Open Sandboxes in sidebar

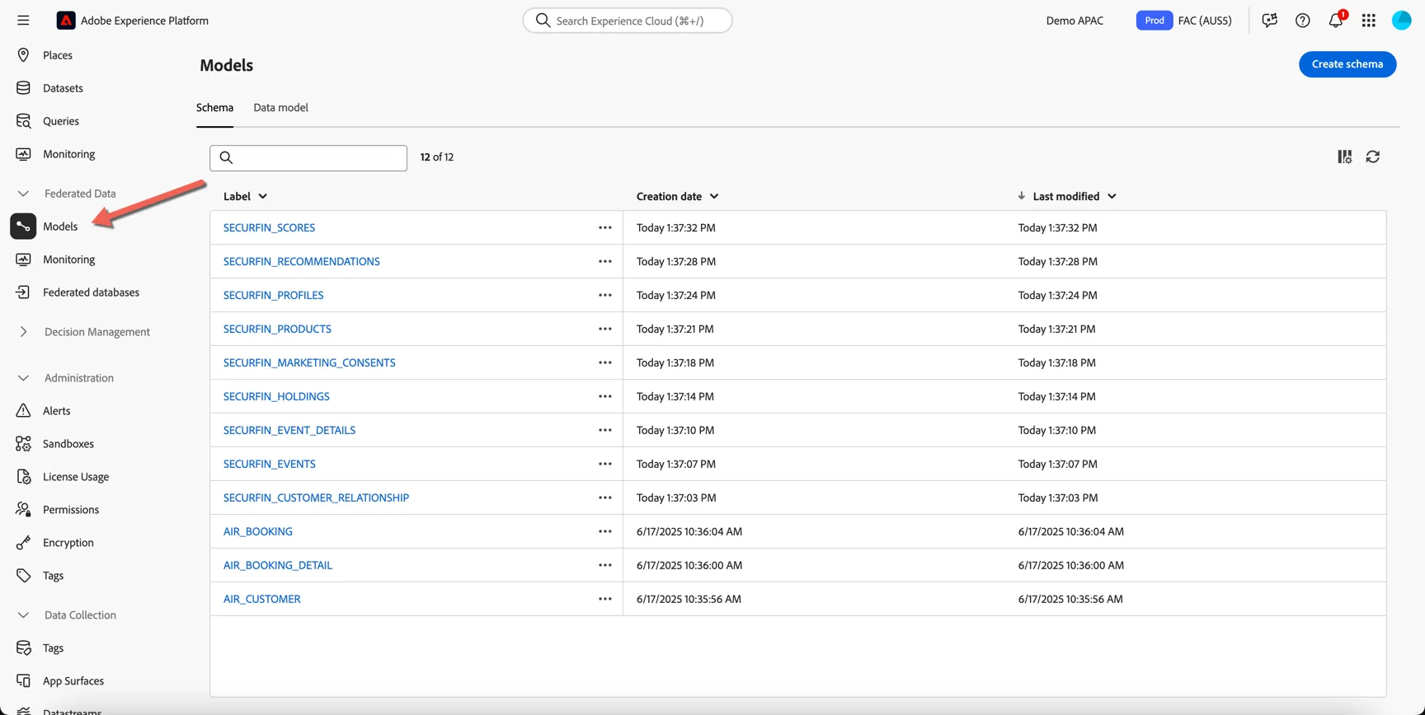[68, 444]
